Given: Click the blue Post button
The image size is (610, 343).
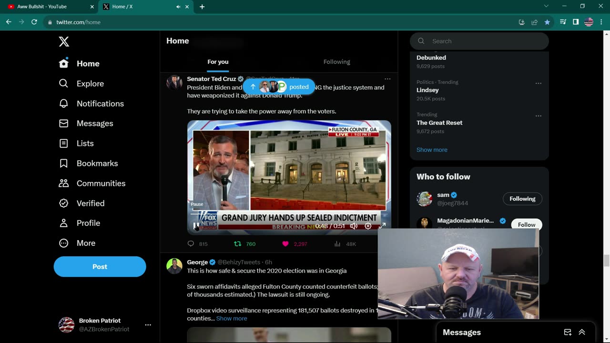Looking at the screenshot, I should click(x=100, y=267).
